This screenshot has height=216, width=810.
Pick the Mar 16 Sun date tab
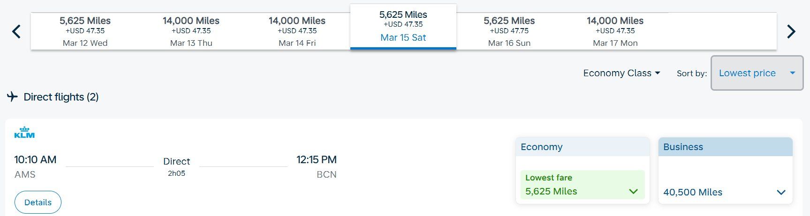point(509,31)
